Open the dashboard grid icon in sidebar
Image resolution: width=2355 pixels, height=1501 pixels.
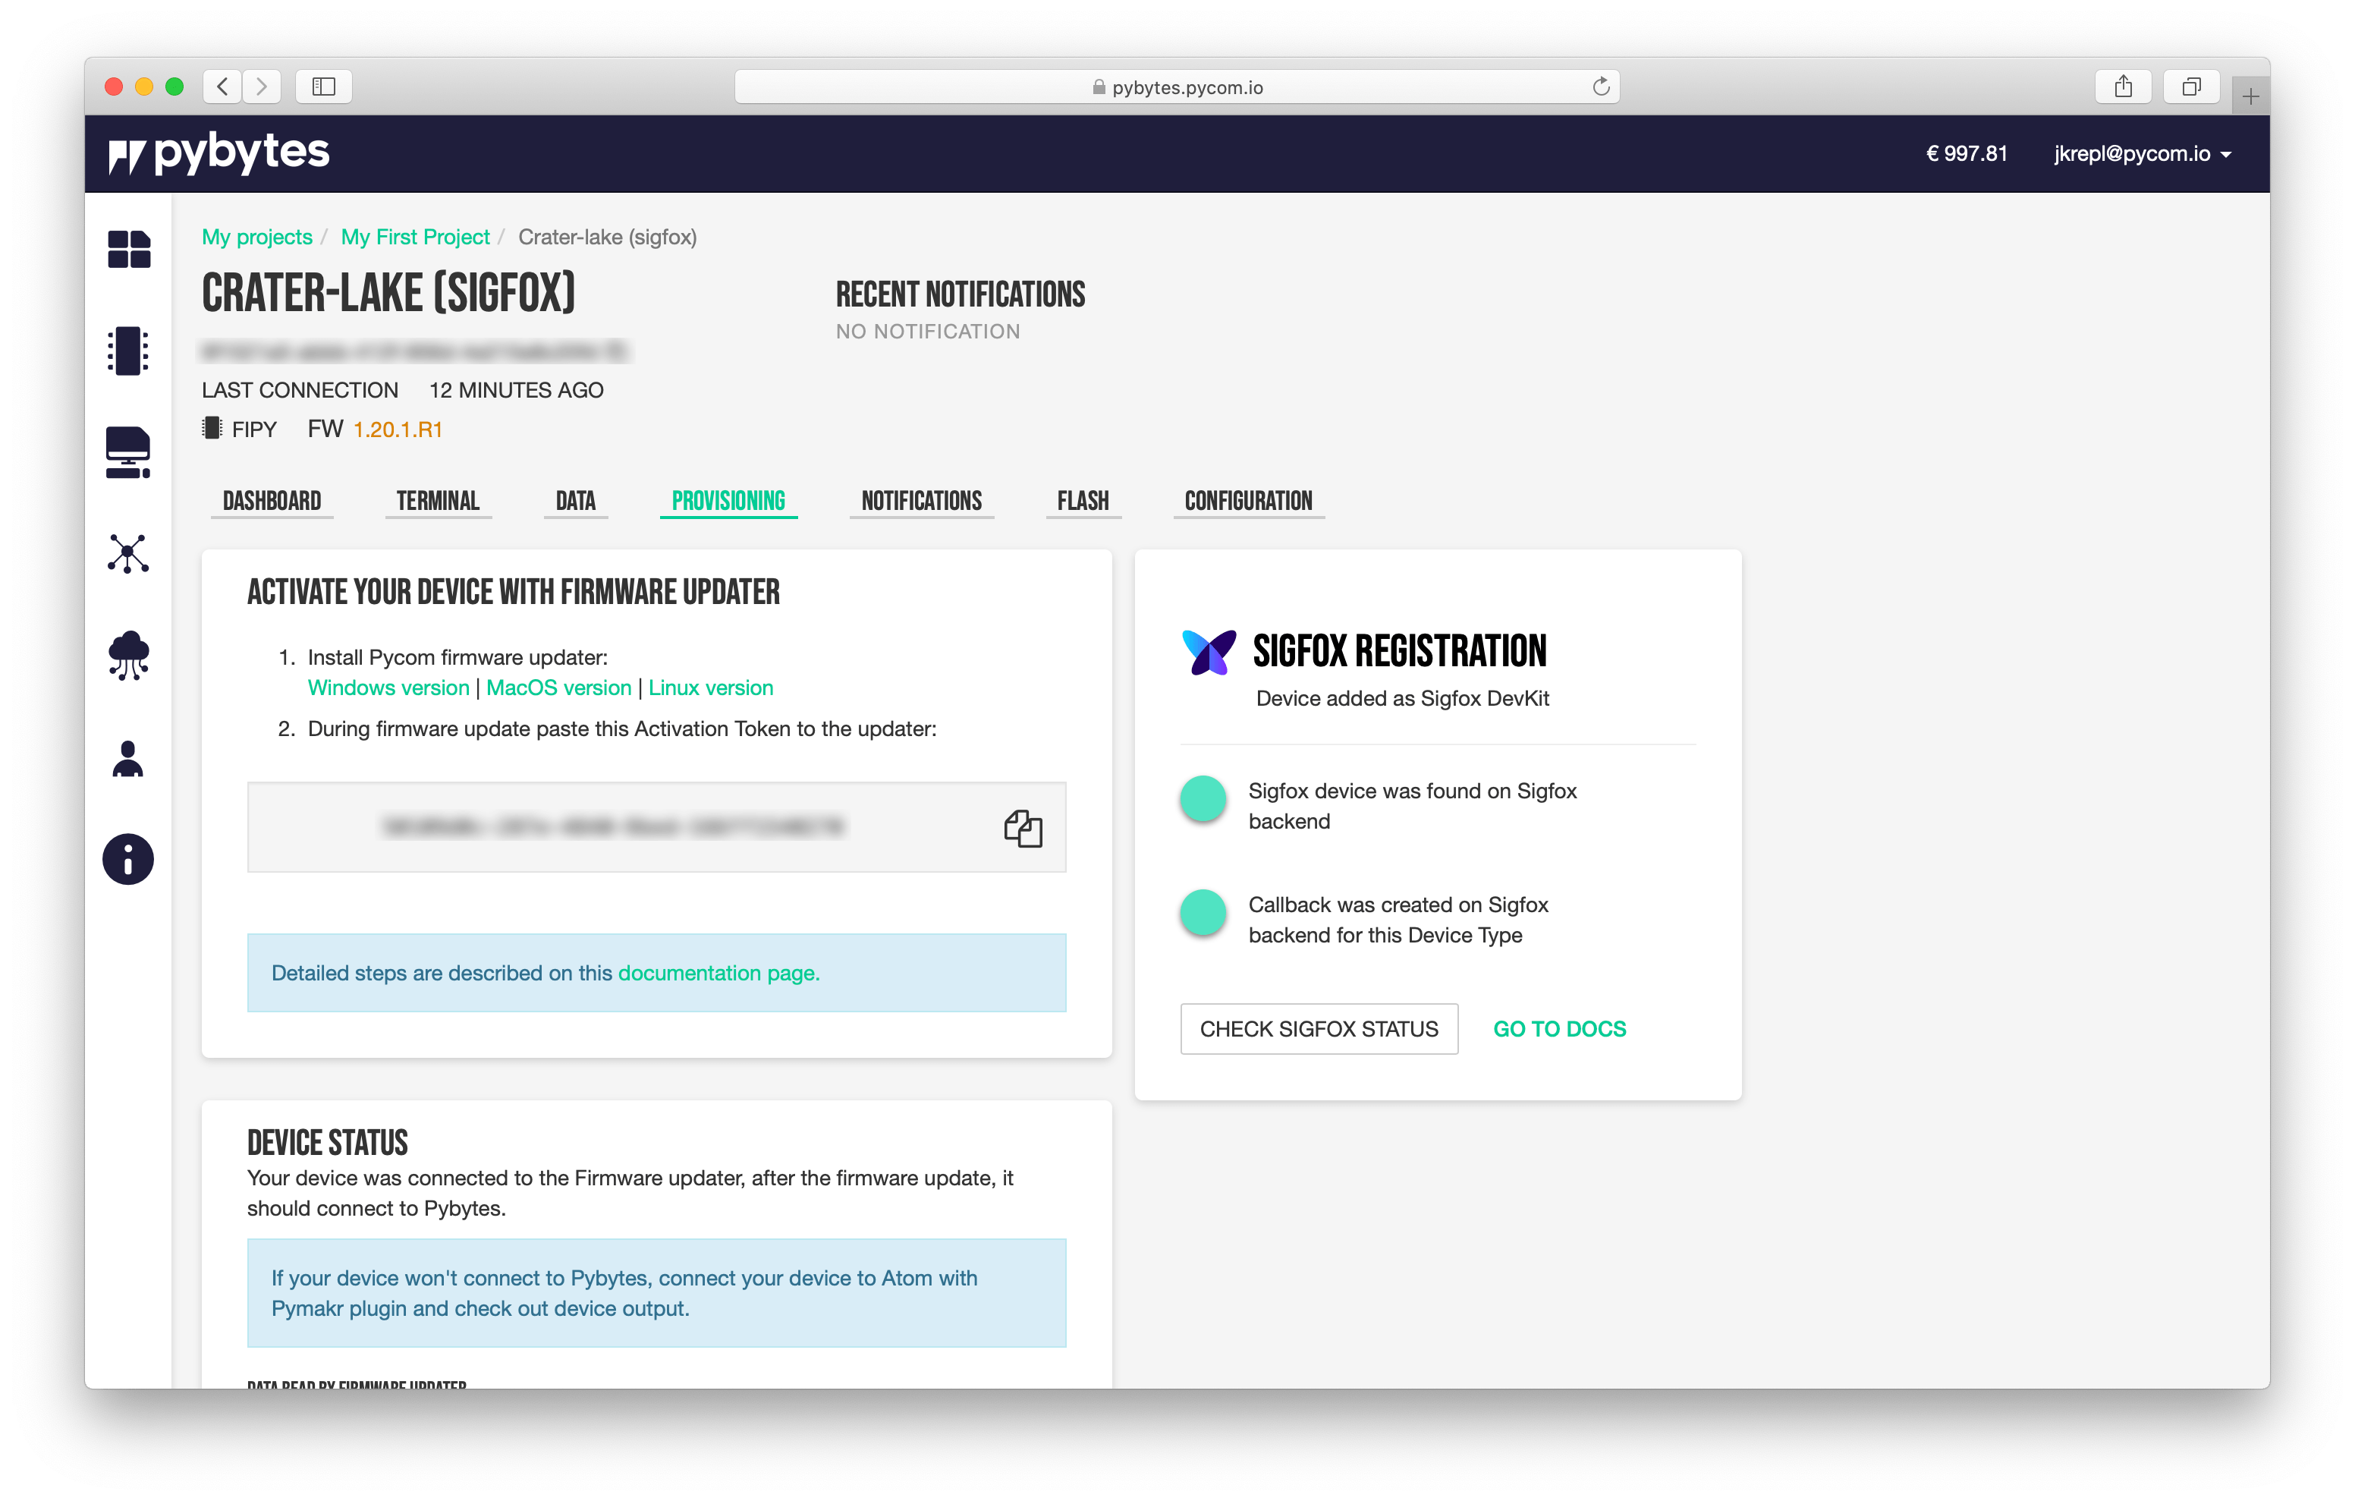coord(128,249)
